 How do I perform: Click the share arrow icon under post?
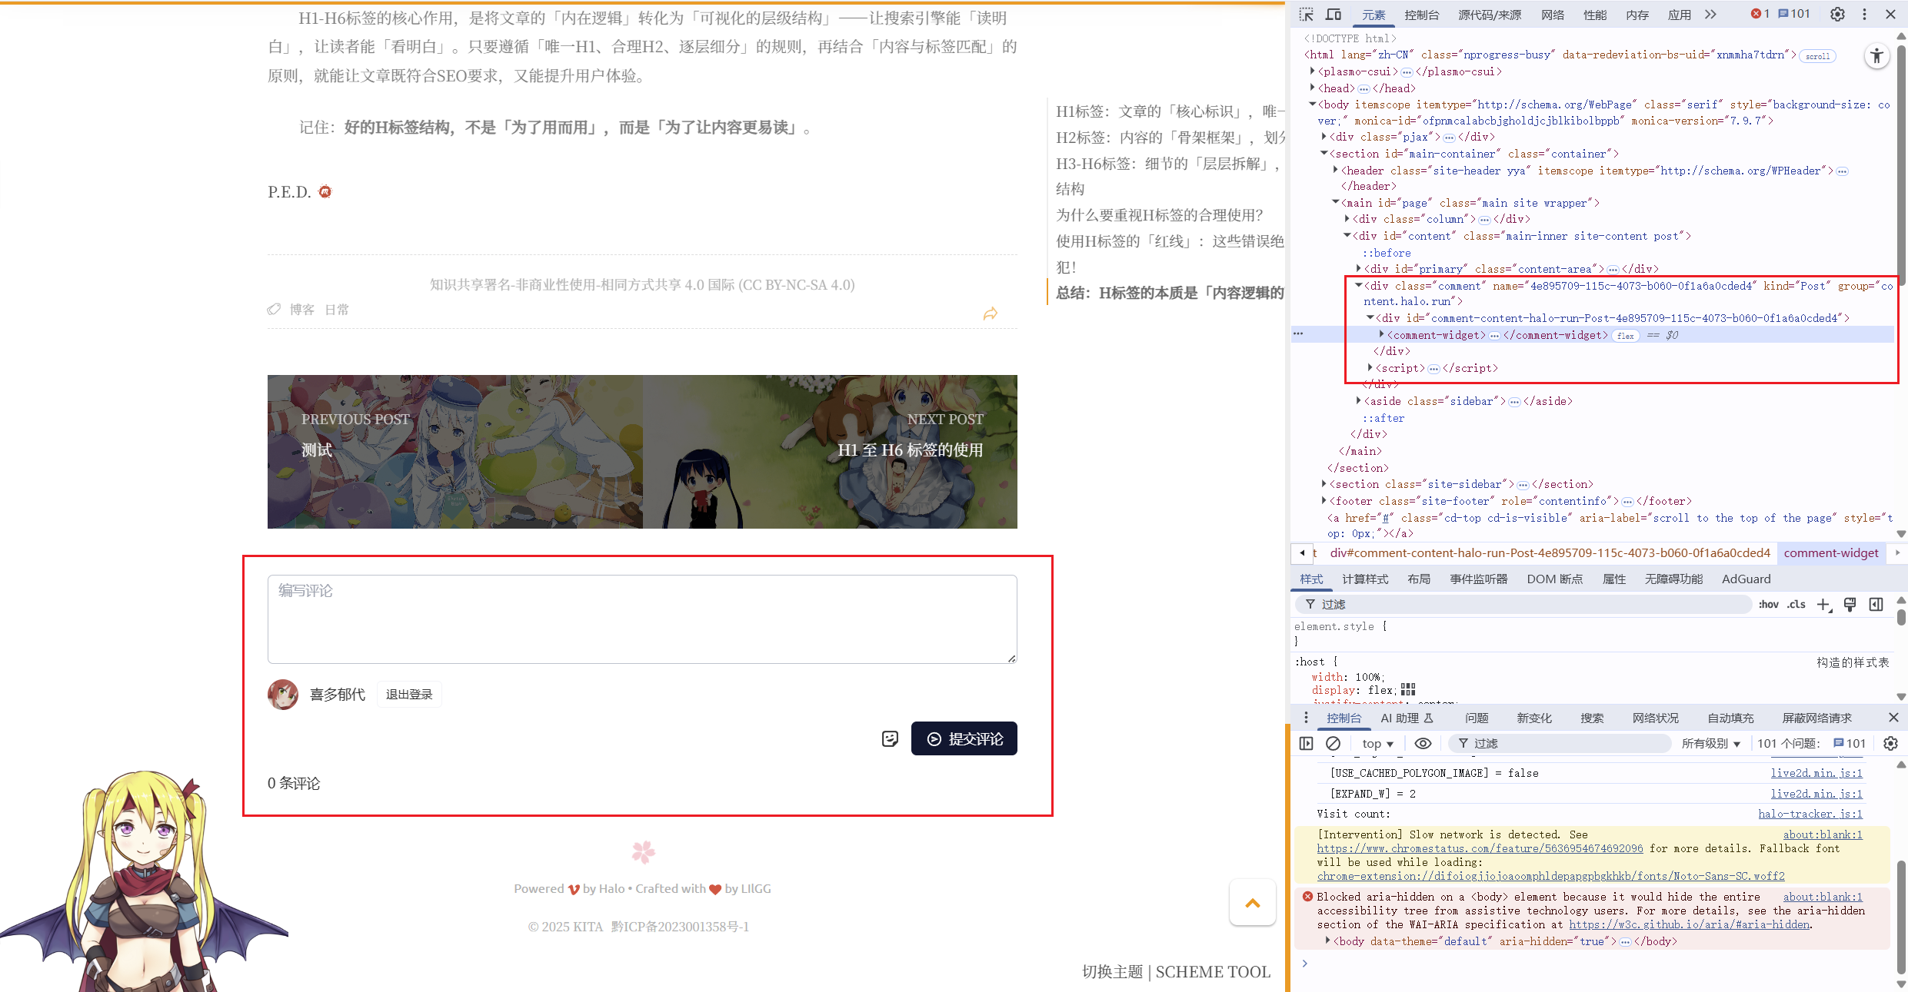tap(991, 314)
